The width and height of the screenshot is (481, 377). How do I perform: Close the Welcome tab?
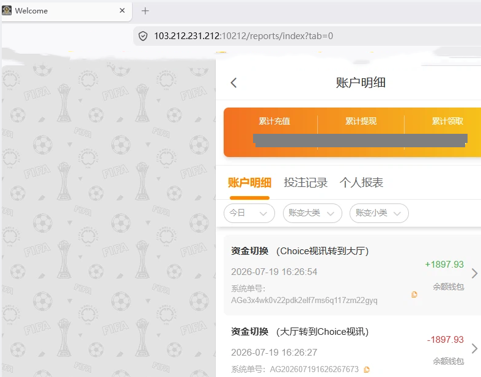click(x=122, y=11)
